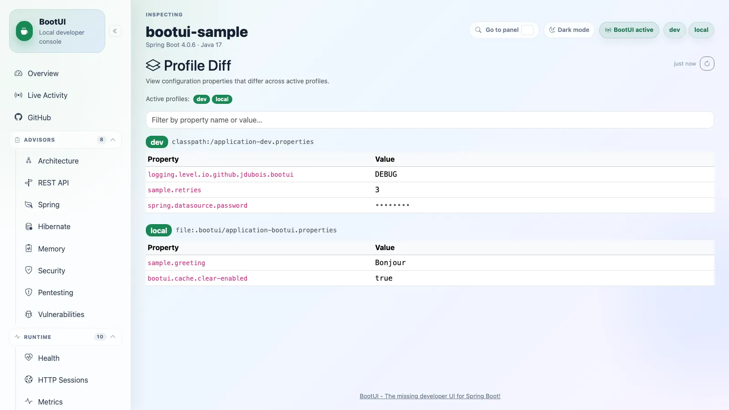Collapse the sidebar with the double-chevron button

click(x=115, y=31)
